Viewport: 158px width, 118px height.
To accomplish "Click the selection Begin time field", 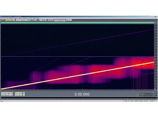I will click(x=142, y=94).
